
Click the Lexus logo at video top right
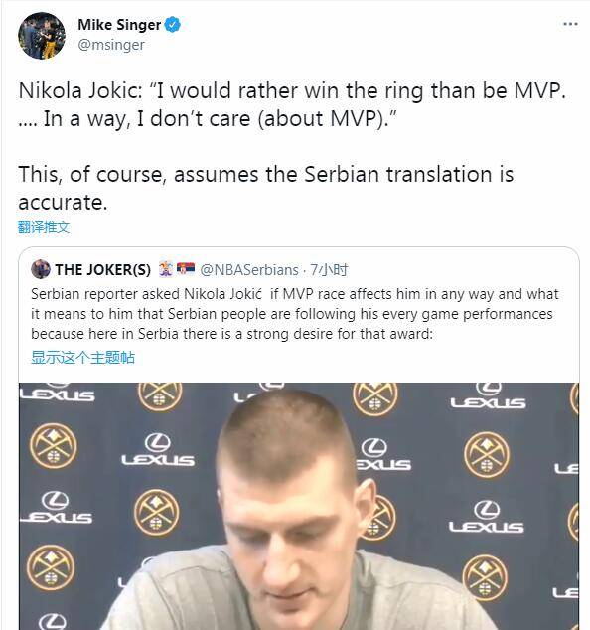(x=488, y=396)
